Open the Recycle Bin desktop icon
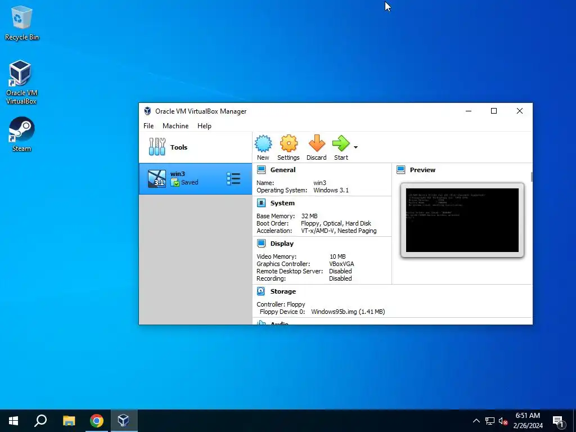Screen dimensions: 576x432 (x=22, y=22)
